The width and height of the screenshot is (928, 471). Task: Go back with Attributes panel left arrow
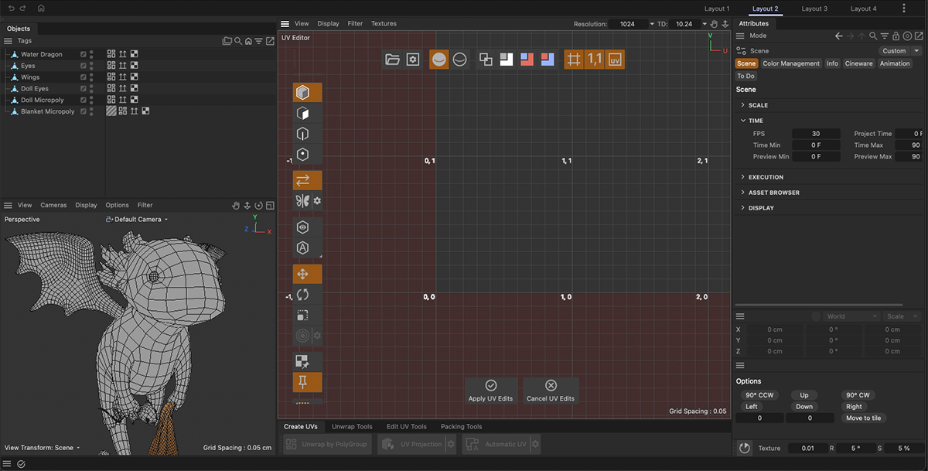click(x=839, y=36)
